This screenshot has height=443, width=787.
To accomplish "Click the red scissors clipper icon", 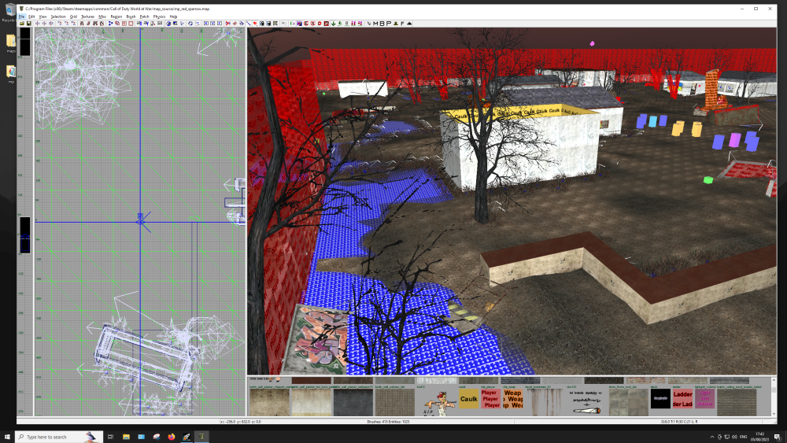I will pyautogui.click(x=228, y=23).
